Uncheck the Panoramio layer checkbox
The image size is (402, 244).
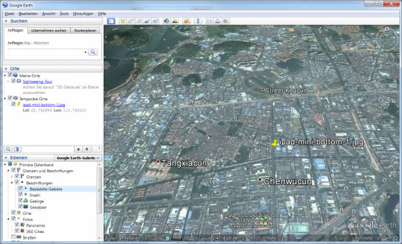click(17, 225)
